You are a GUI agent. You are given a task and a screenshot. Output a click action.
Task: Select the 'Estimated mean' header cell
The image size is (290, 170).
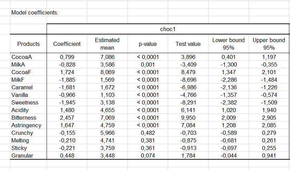tap(107, 44)
